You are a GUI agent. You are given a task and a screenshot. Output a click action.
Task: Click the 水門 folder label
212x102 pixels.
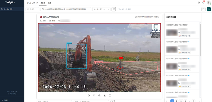pyautogui.click(x=54, y=21)
